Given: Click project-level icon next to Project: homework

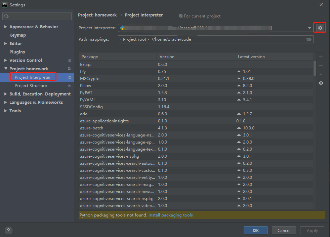Looking at the screenshot, I should (69, 69).
